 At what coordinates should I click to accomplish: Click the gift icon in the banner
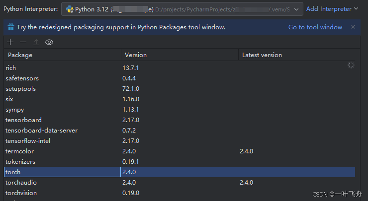[11, 27]
